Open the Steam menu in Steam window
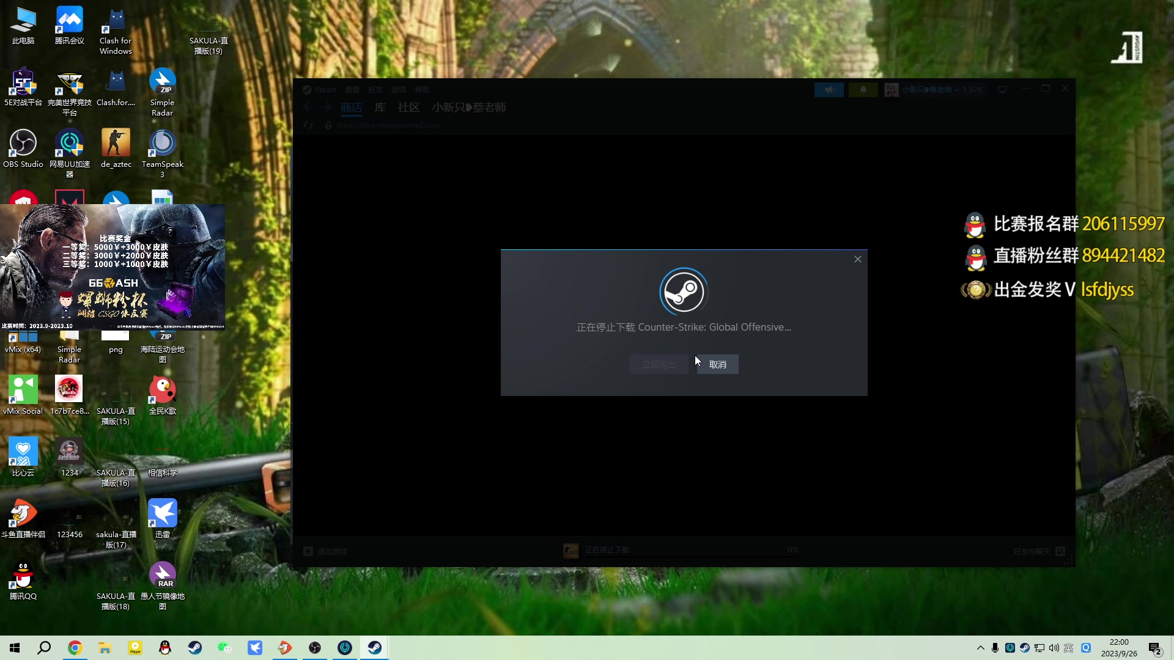 pos(325,90)
